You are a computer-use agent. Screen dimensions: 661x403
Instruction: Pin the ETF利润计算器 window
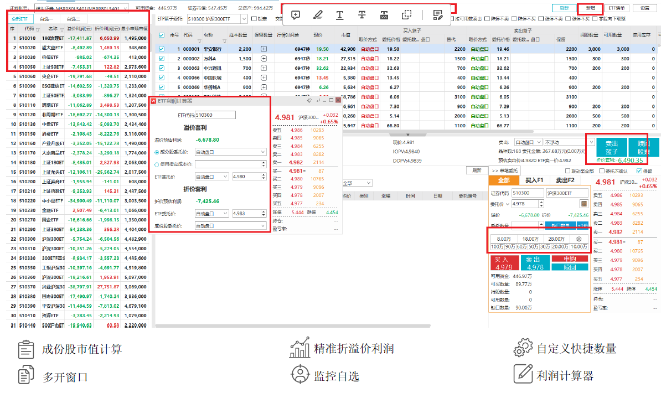pyautogui.click(x=310, y=100)
